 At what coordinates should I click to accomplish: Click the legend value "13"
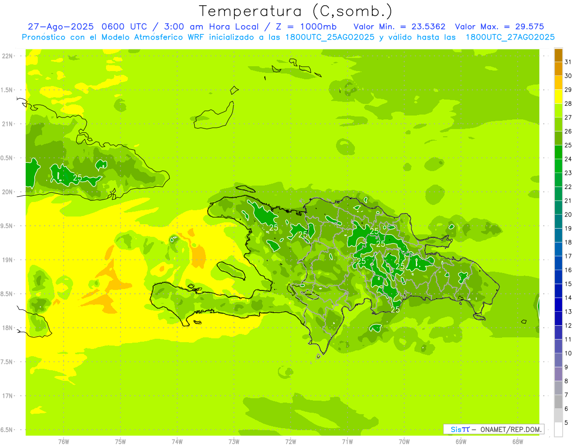(568, 312)
